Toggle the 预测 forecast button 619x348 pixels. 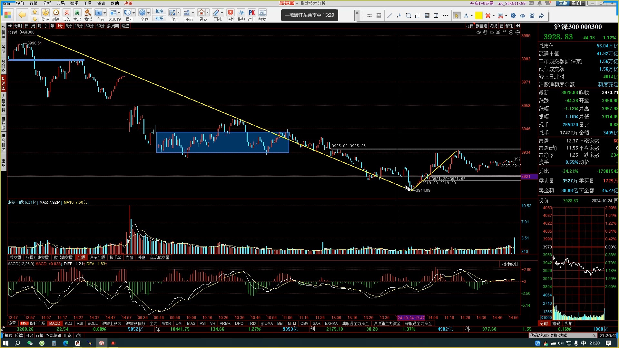tap(509, 26)
